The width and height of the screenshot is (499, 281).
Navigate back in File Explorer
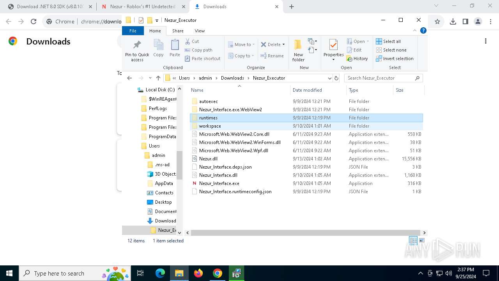coord(129,78)
